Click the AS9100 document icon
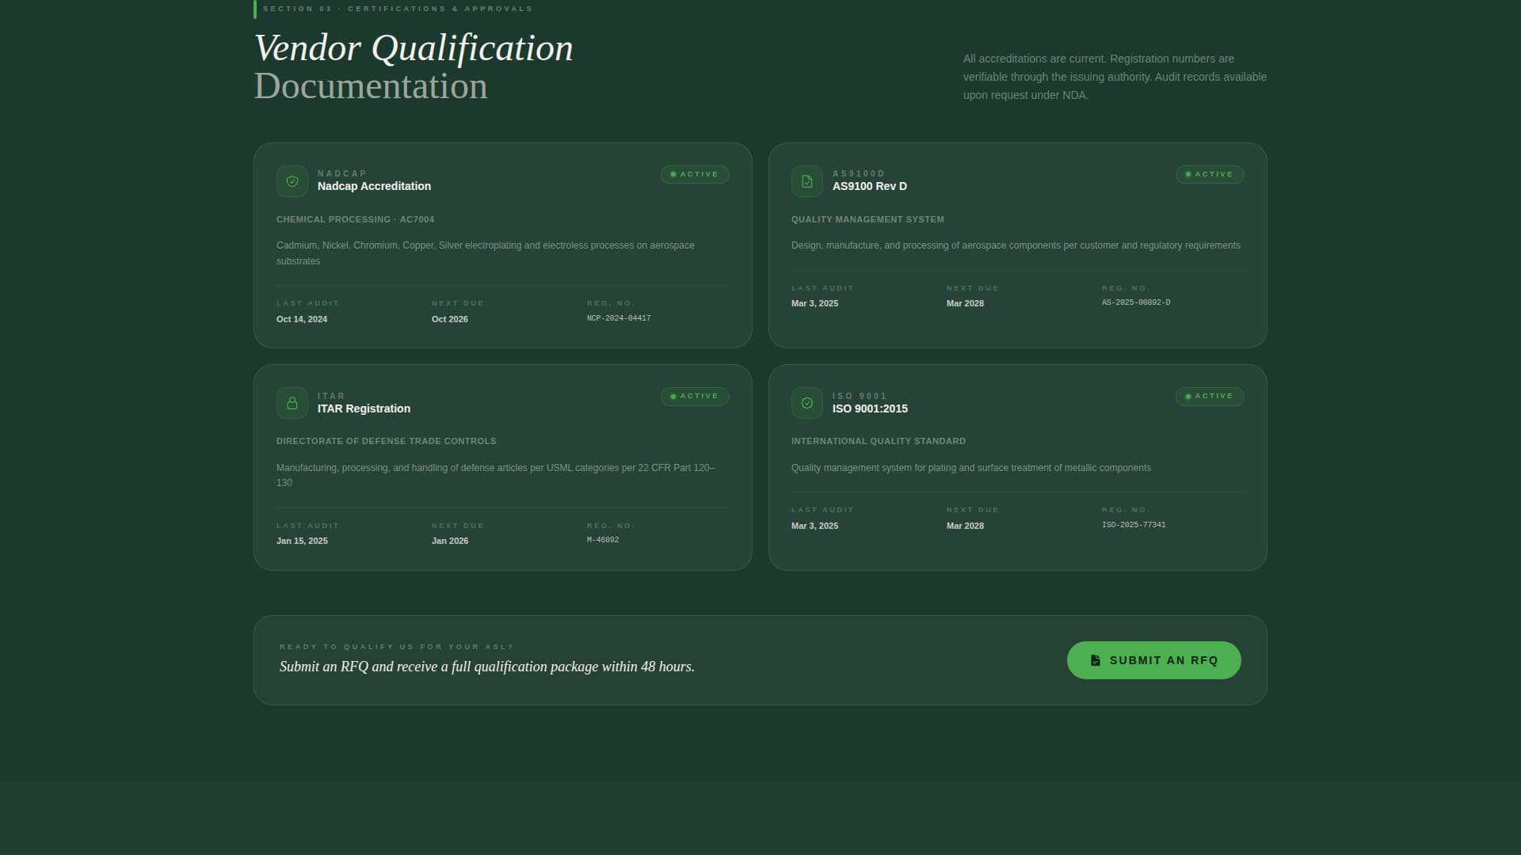This screenshot has height=855, width=1521. click(x=806, y=181)
